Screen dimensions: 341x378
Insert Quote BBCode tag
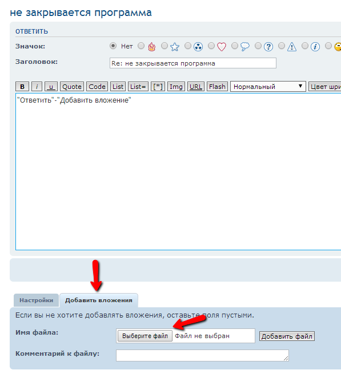(x=72, y=87)
